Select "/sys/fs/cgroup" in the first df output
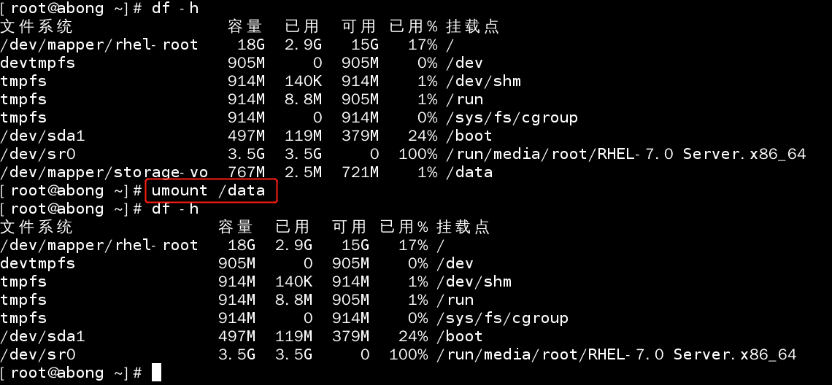 [x=512, y=117]
